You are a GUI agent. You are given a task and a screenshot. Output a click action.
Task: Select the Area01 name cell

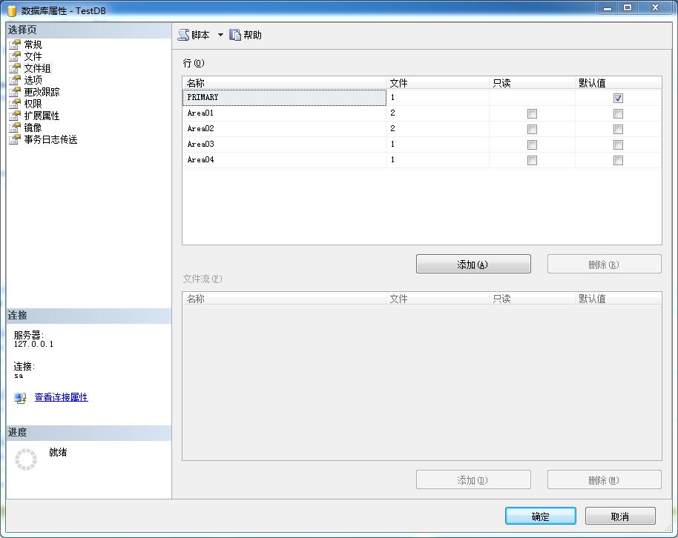coord(284,113)
